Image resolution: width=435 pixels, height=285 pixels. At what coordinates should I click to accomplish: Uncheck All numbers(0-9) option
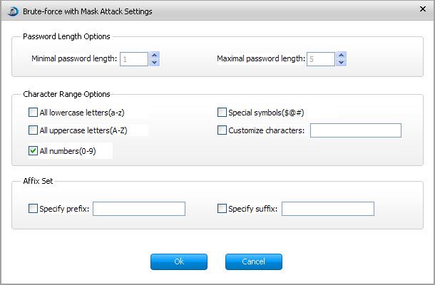tap(33, 150)
